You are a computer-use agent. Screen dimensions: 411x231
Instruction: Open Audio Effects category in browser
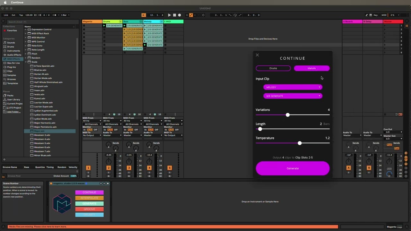14,55
